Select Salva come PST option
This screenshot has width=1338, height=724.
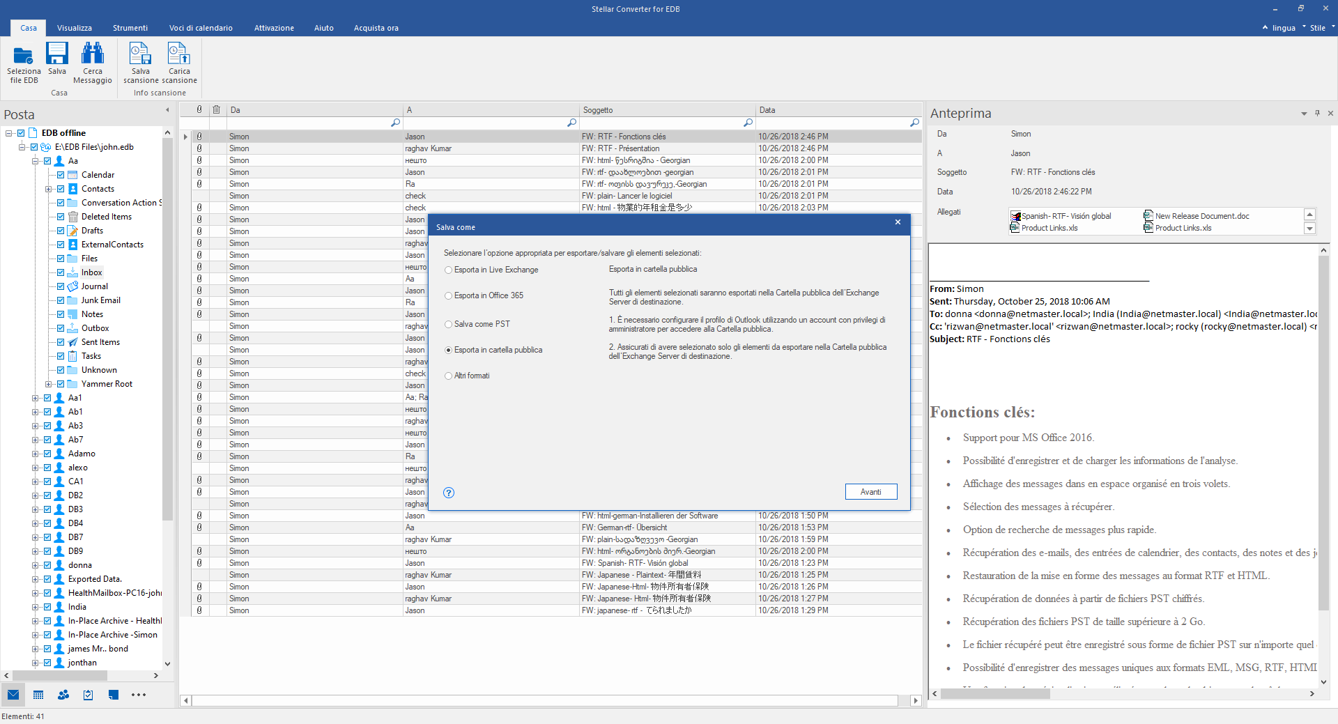click(x=449, y=325)
